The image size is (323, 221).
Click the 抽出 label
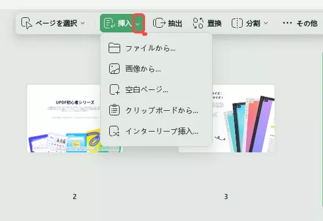175,23
